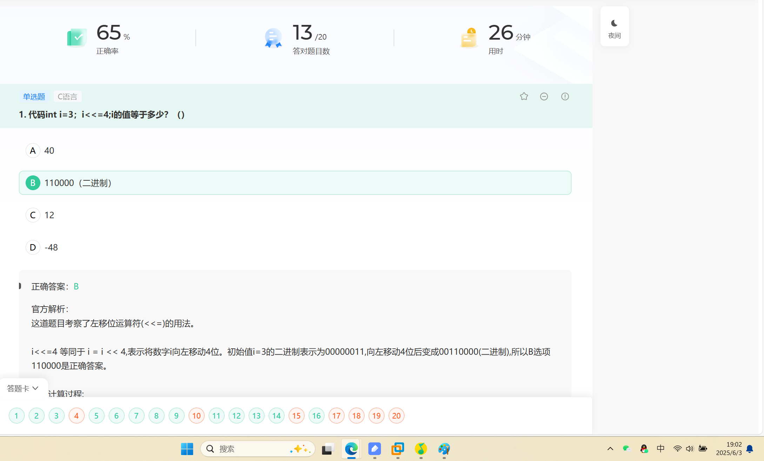The width and height of the screenshot is (764, 461).
Task: Jump to question 20
Action: (x=396, y=416)
